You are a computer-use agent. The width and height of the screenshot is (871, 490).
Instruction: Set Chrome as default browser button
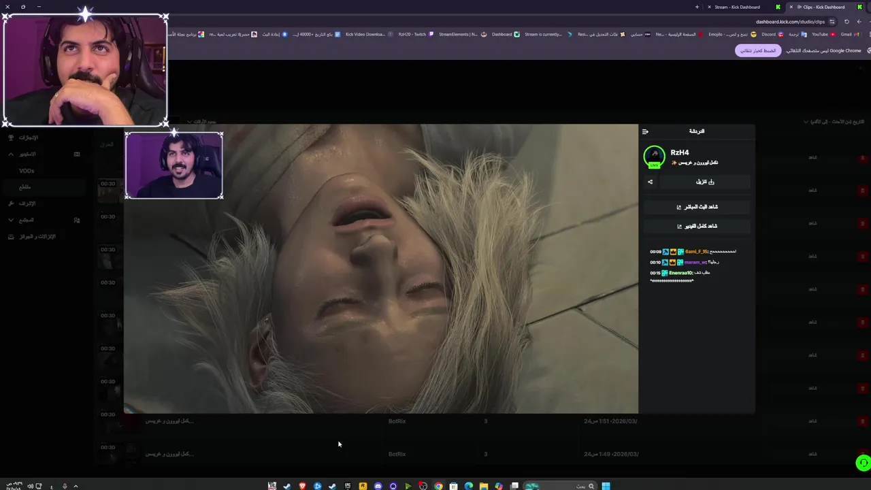pyautogui.click(x=758, y=50)
